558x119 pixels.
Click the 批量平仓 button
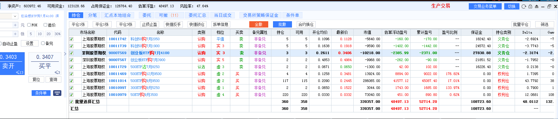coord(521,24)
